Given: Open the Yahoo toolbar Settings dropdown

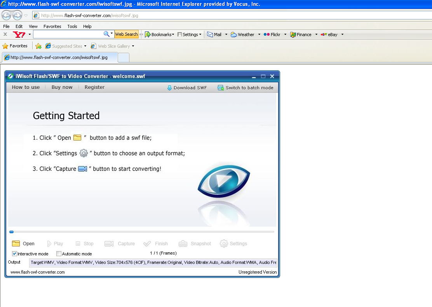Looking at the screenshot, I should coord(189,35).
